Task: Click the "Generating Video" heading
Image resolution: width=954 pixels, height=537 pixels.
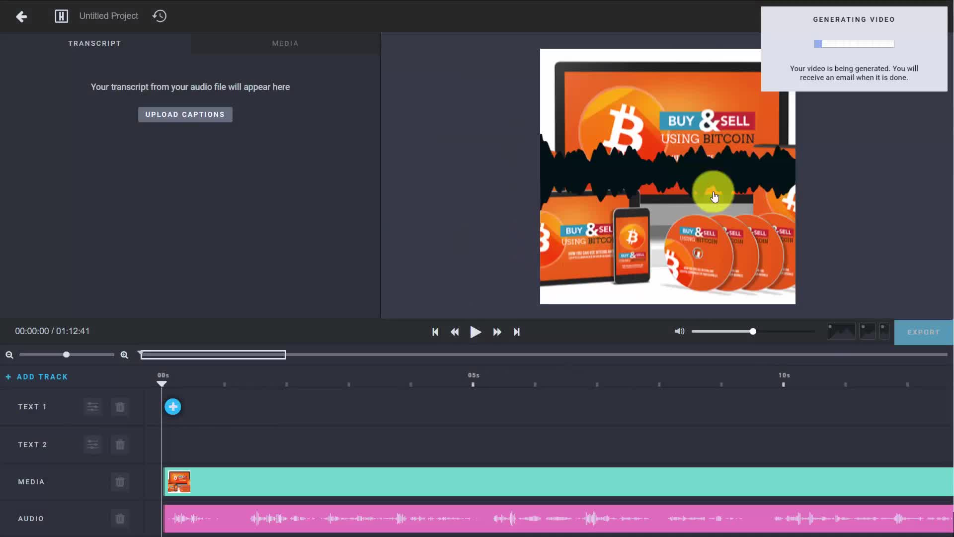Action: 854,19
